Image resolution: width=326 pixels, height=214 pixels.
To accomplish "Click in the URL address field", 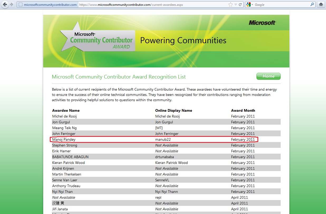I will 153,4.
